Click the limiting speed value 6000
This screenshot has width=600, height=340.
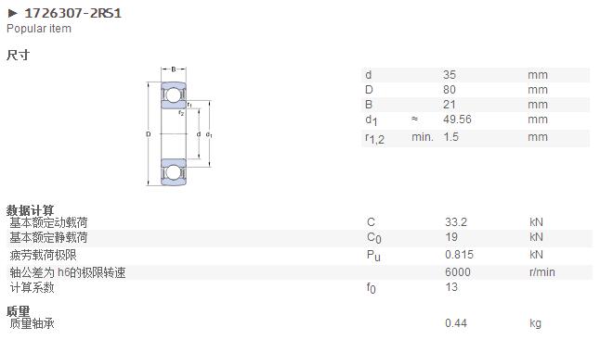tap(458, 272)
